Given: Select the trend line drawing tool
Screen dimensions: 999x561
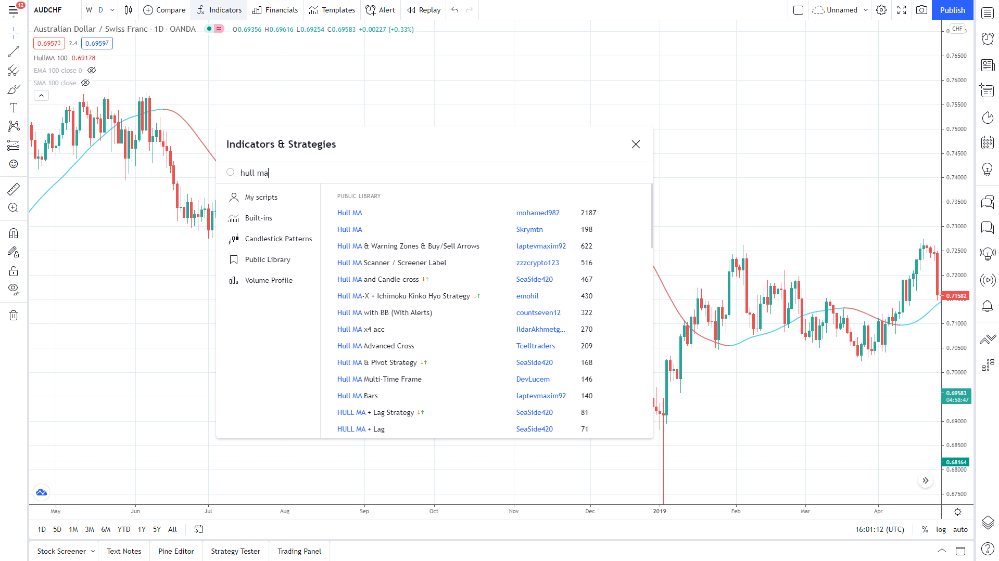Looking at the screenshot, I should pyautogui.click(x=14, y=51).
